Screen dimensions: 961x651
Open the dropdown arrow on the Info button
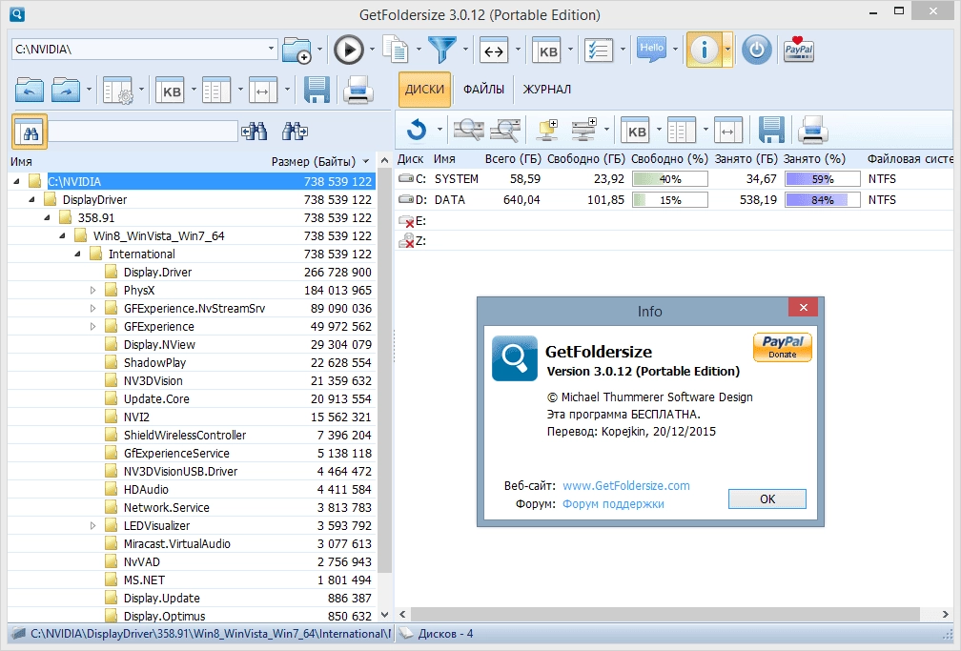[x=726, y=50]
